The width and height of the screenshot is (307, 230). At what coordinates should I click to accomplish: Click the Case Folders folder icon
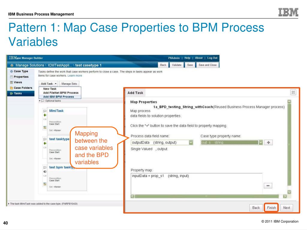pos(11,88)
